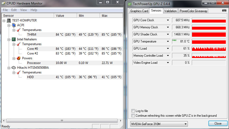Collapse the TEST-KOMPUTER tree node

4,21
